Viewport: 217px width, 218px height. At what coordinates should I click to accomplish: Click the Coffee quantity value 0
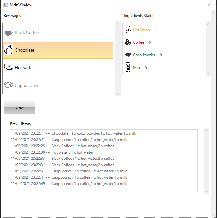pyautogui.click(x=150, y=42)
